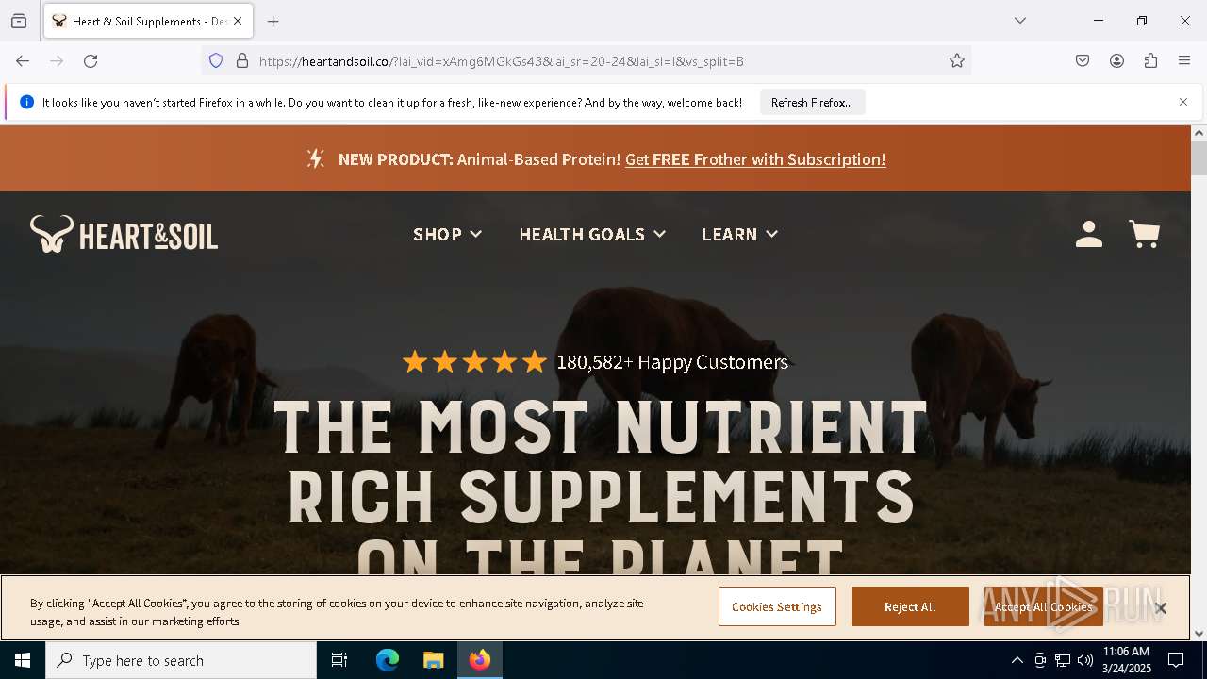Open Cookies Settings
The image size is (1207, 679).
point(777,606)
